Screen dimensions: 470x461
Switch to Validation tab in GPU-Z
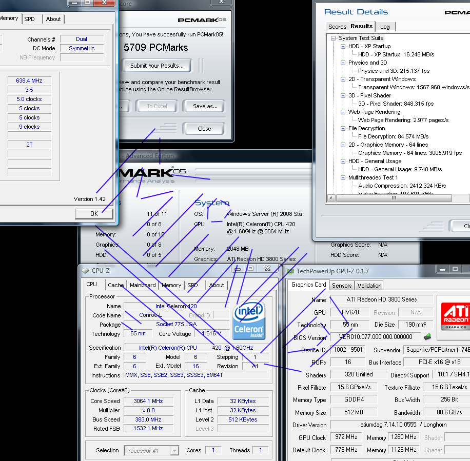369,286
